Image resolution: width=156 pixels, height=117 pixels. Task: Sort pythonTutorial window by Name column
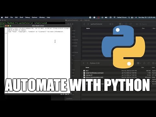coord(88,28)
